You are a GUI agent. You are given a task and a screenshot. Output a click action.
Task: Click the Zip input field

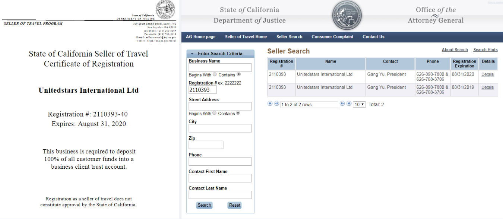point(206,145)
